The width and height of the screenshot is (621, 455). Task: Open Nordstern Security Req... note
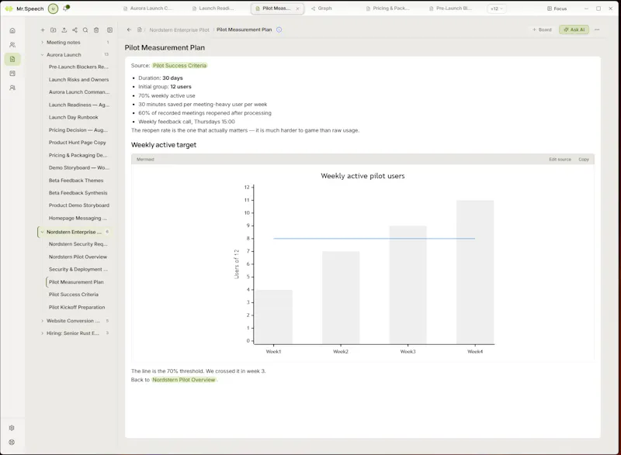coord(78,244)
